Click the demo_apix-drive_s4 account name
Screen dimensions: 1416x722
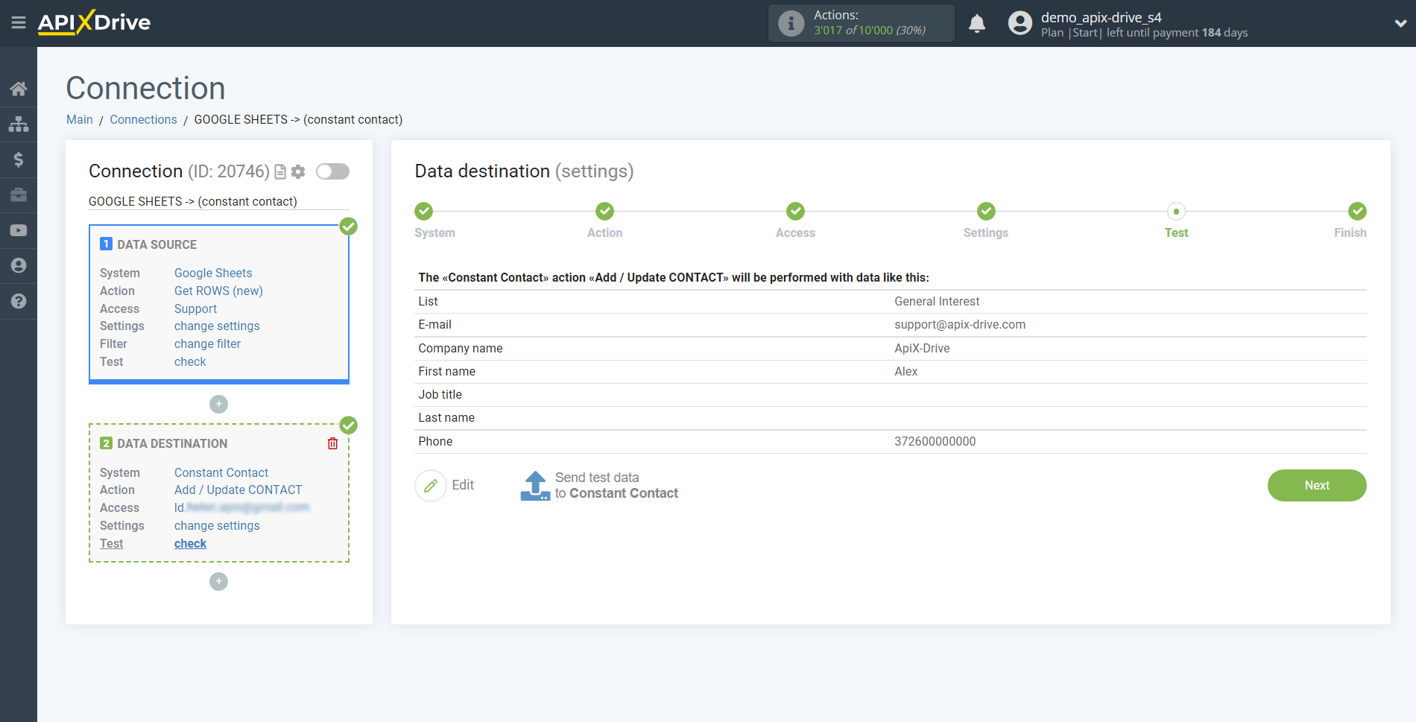[1101, 17]
